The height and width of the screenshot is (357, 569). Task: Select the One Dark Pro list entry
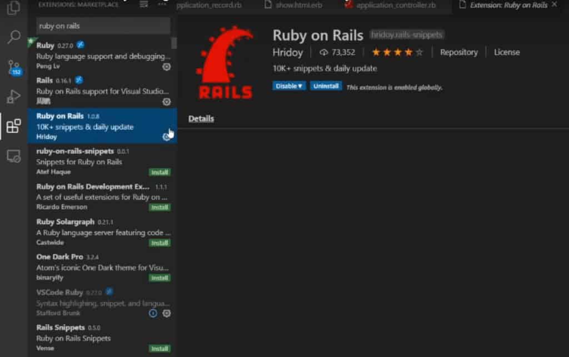(x=102, y=267)
